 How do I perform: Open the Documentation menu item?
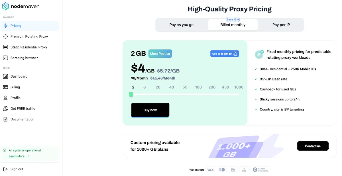pyautogui.click(x=22, y=119)
